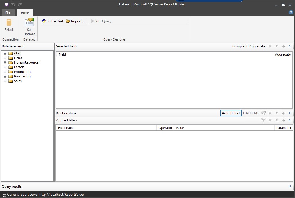This screenshot has width=295, height=198.
Task: Switch to the Home ribbon tab
Action: click(x=25, y=13)
